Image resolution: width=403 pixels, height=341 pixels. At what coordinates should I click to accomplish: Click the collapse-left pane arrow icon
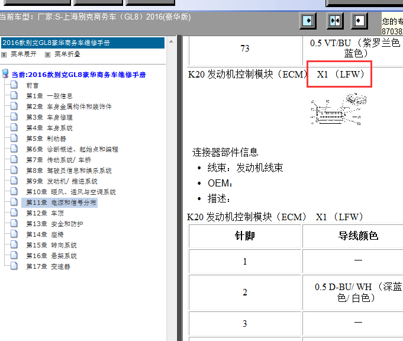(x=359, y=21)
